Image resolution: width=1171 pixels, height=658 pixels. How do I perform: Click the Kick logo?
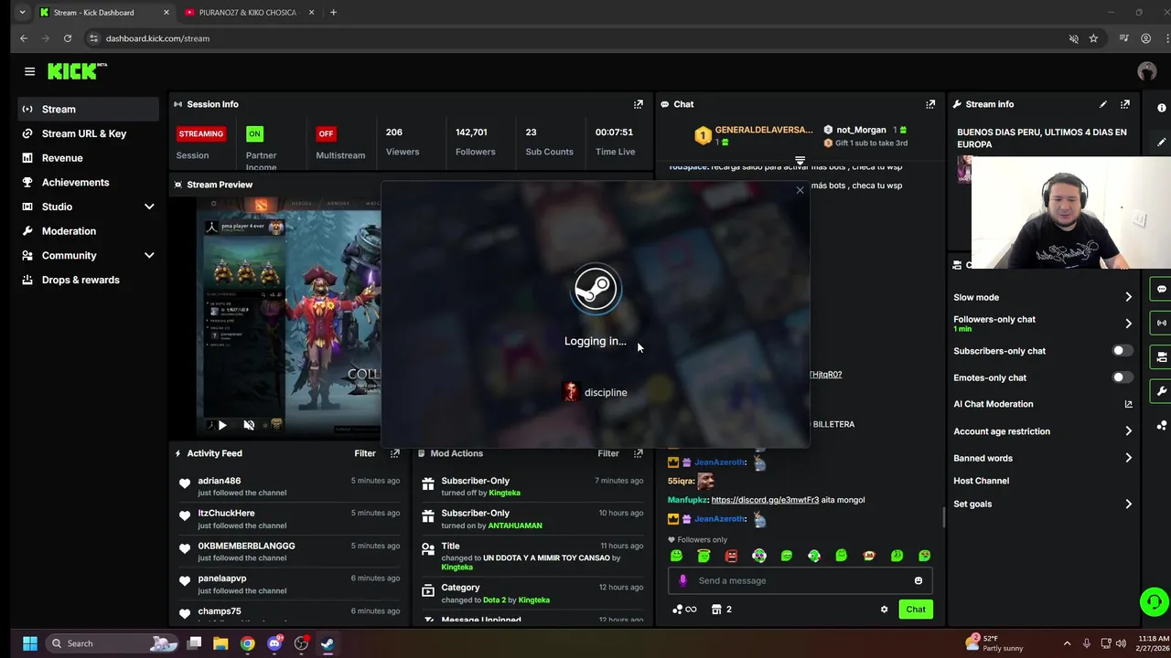[x=76, y=71]
